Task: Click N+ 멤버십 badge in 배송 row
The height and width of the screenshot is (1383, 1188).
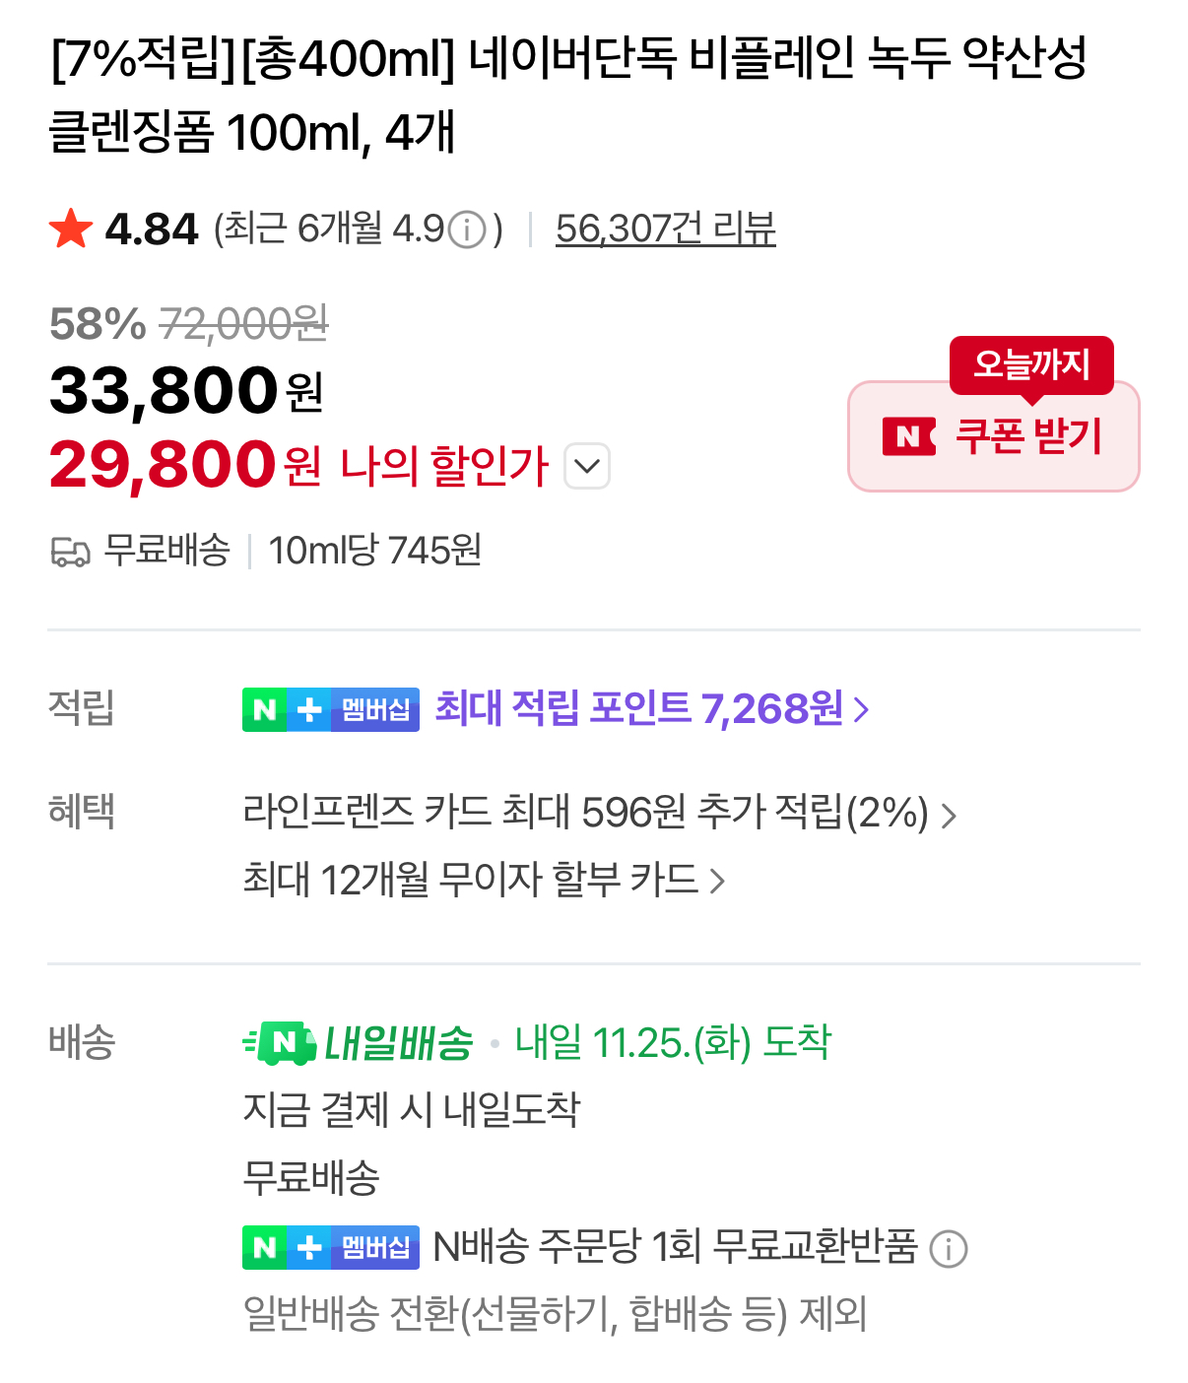Action: pos(331,1247)
